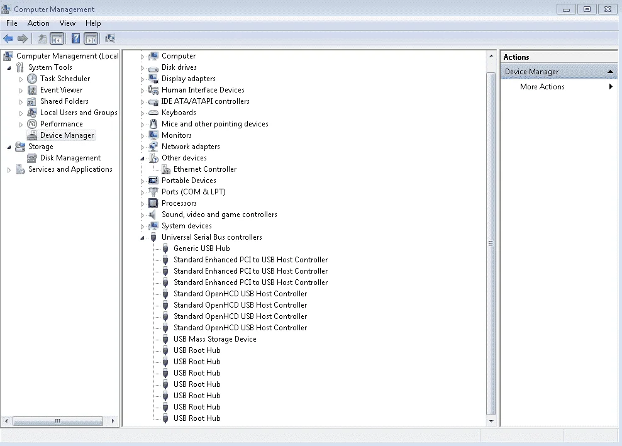Click the Disk Management icon
622x446 pixels.
[x=32, y=158]
